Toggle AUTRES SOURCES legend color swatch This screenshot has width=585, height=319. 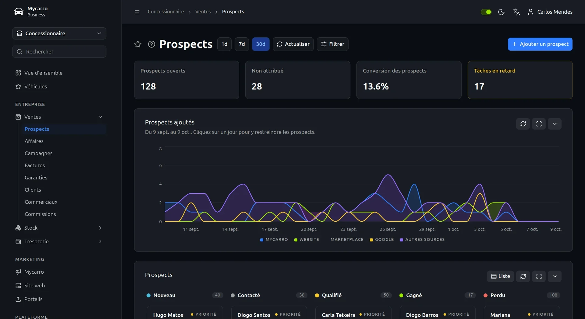[x=401, y=240]
